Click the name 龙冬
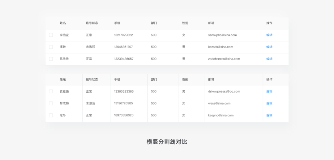Viewport: 334px width, 160px height. click(x=62, y=115)
